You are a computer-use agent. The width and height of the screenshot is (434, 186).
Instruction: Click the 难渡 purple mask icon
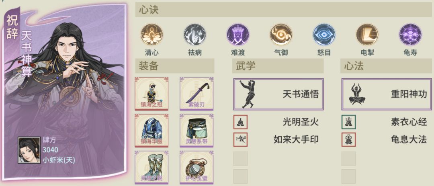(238, 35)
